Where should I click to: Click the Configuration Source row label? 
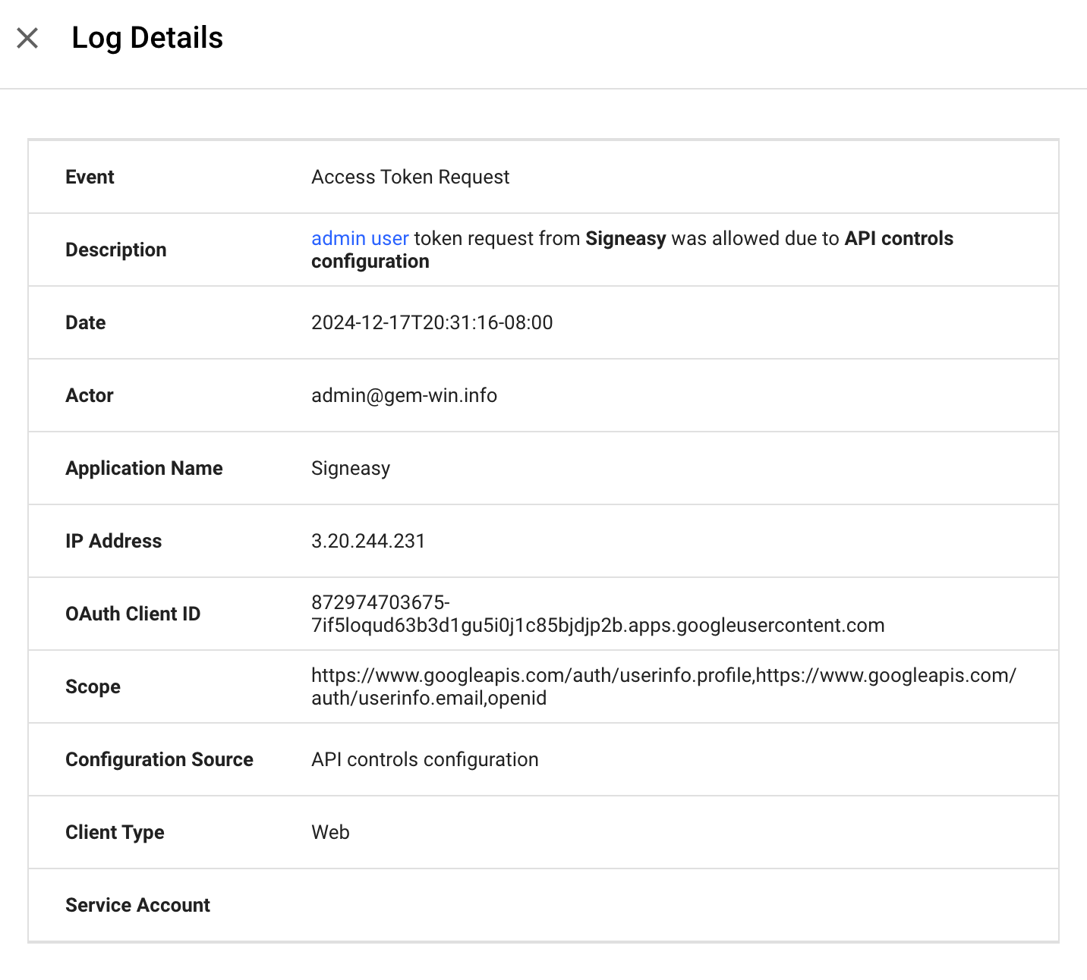tap(159, 760)
